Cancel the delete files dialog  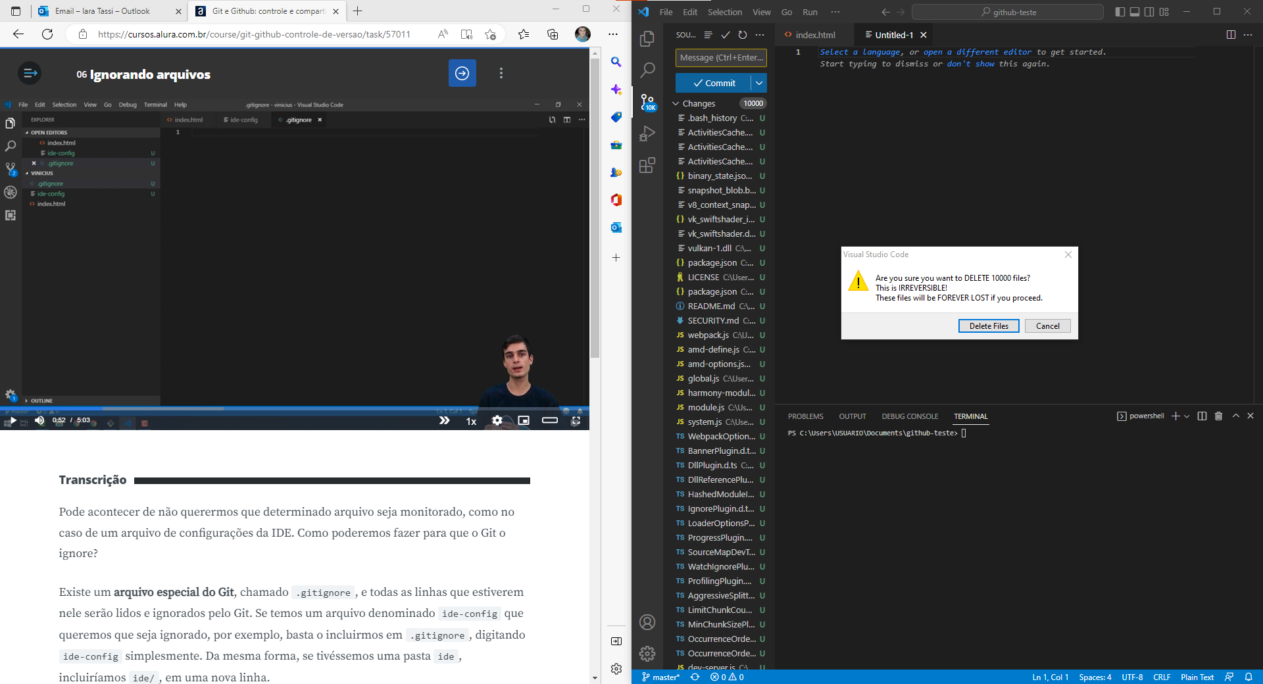point(1048,326)
